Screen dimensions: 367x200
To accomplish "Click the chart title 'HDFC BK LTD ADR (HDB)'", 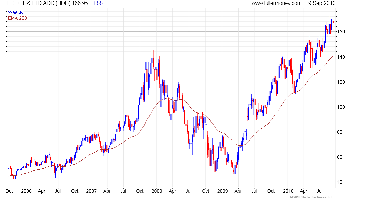I will [38, 3].
